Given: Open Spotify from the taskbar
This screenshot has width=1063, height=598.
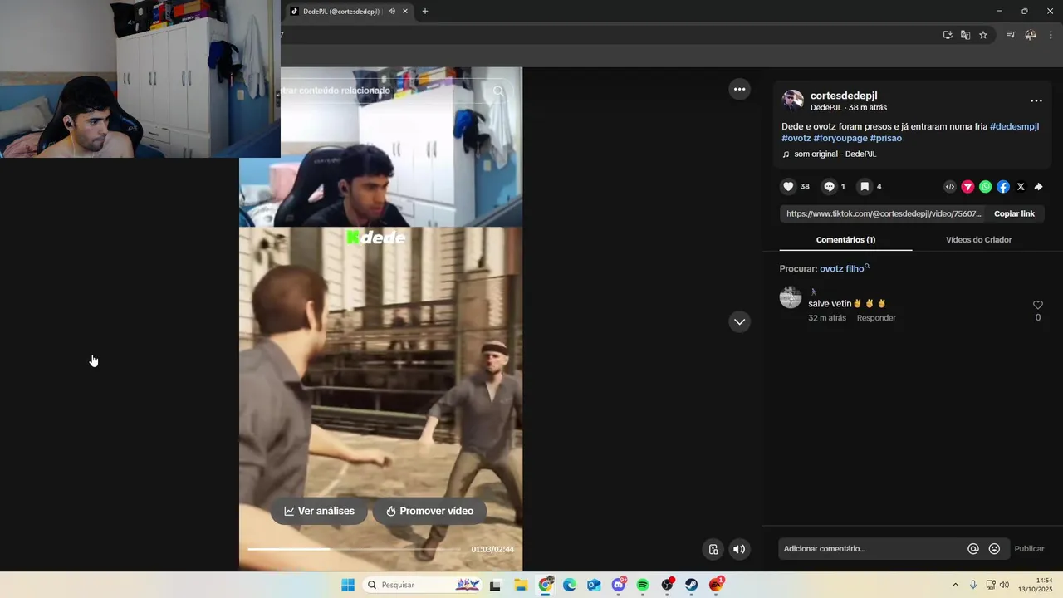Looking at the screenshot, I should point(643,585).
